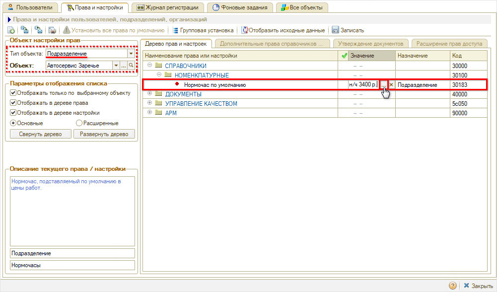Uncheck Отображать в дереве права

point(13,103)
